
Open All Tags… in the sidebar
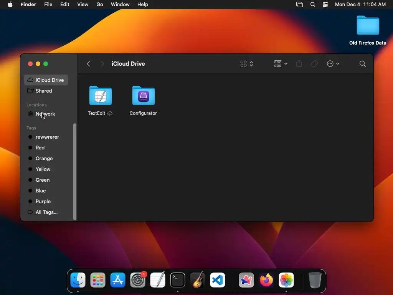pos(46,212)
